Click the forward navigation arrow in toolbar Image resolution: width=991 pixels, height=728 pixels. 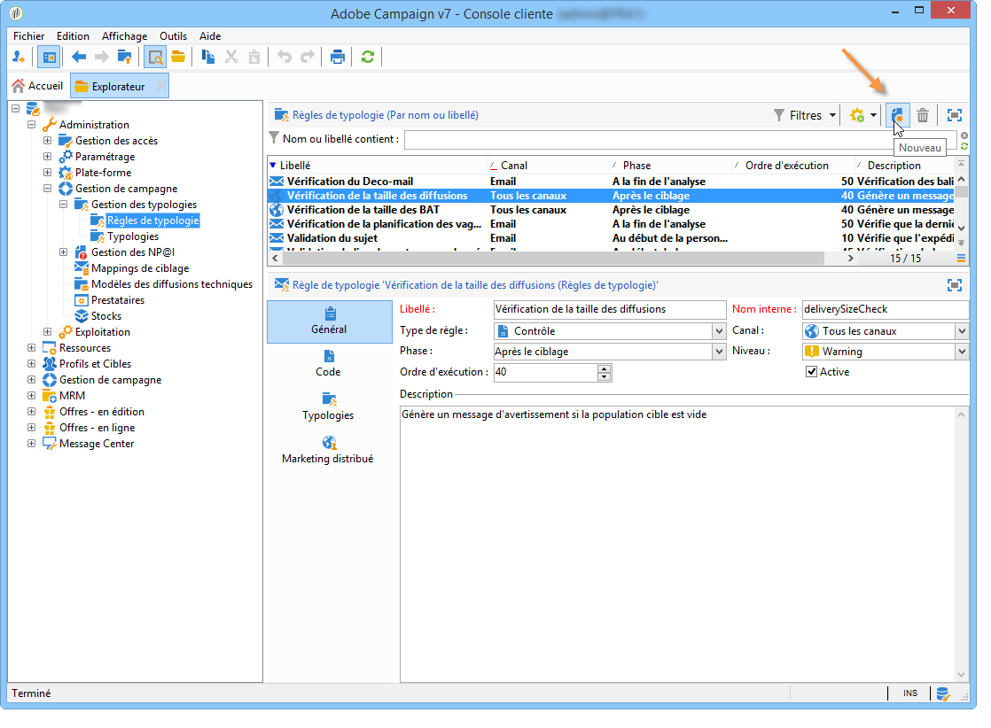pyautogui.click(x=102, y=58)
